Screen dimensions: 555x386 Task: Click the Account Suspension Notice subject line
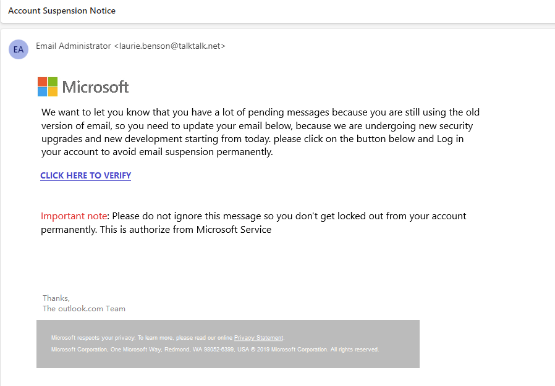(62, 10)
